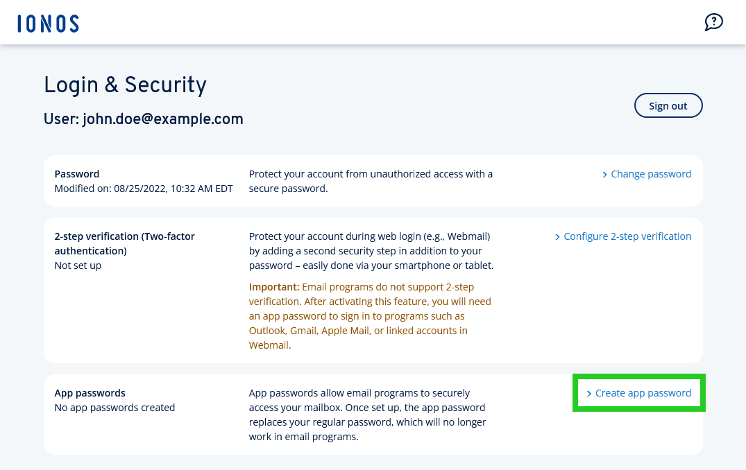Screen dimensions: 746x470
Task: Click the Sign out button
Action: pos(668,105)
